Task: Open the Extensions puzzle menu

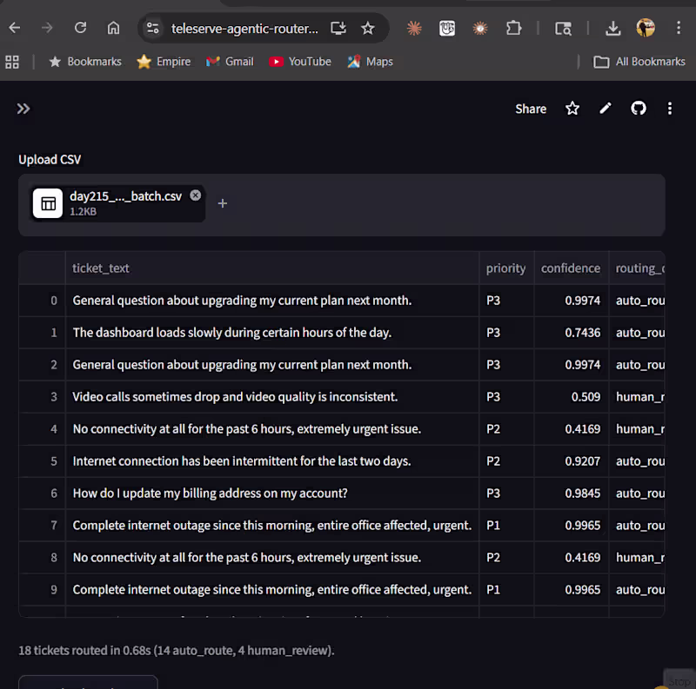Action: pos(513,29)
